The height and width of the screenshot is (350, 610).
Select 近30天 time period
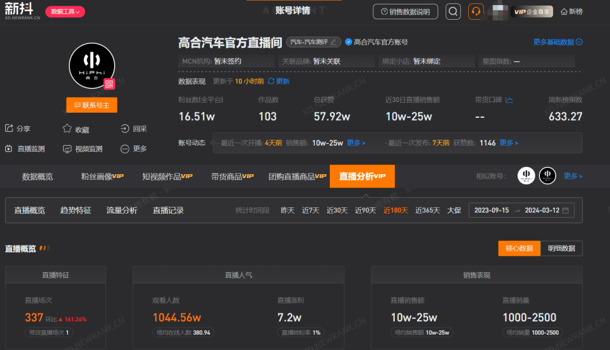[337, 210]
